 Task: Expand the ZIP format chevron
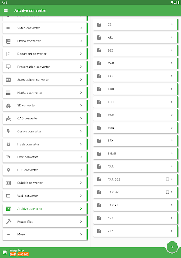click(x=171, y=231)
